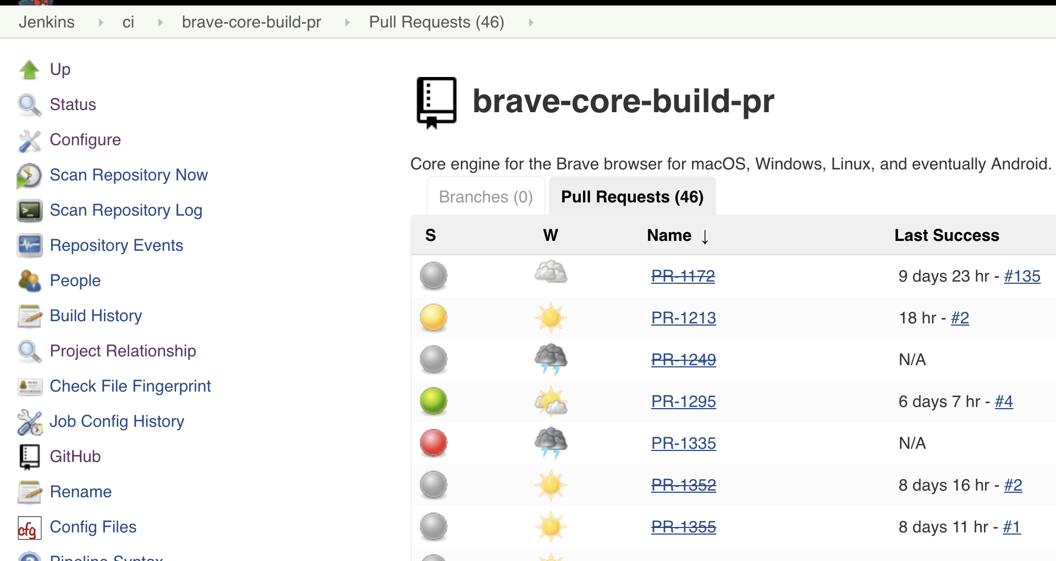Open the Scan Repository Log terminal icon

point(30,210)
